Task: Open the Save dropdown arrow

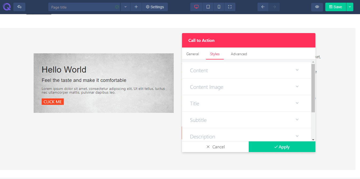Action: (x=350, y=7)
